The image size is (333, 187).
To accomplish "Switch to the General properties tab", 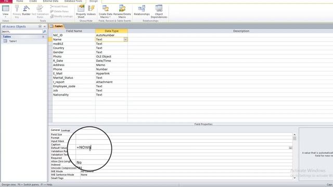I will click(55, 130).
